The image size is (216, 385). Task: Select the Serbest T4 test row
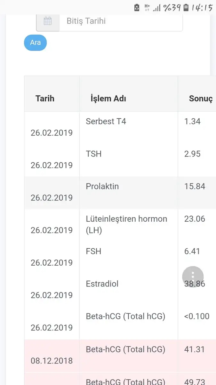point(106,122)
